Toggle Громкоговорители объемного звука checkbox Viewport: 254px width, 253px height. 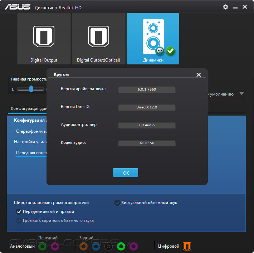click(x=19, y=220)
